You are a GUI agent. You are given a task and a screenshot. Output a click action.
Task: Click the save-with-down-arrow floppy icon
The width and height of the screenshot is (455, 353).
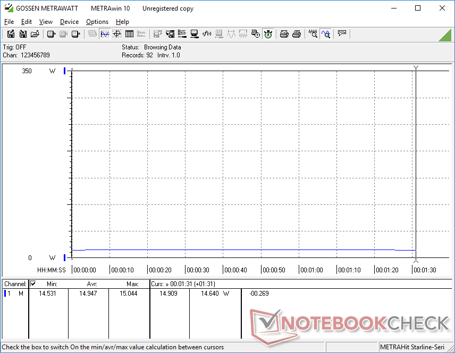pyautogui.click(x=23, y=34)
